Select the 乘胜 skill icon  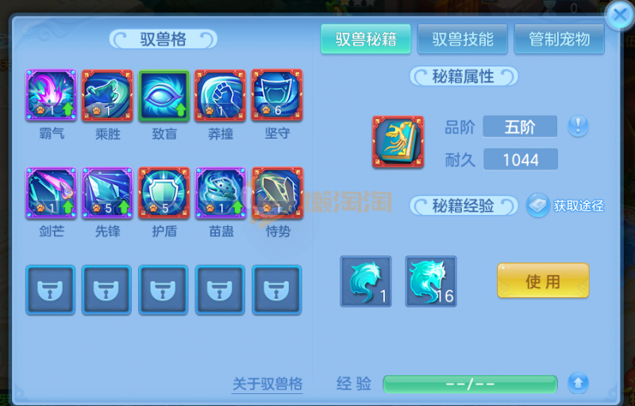pyautogui.click(x=107, y=95)
